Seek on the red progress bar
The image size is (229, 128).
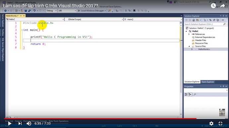(100, 118)
